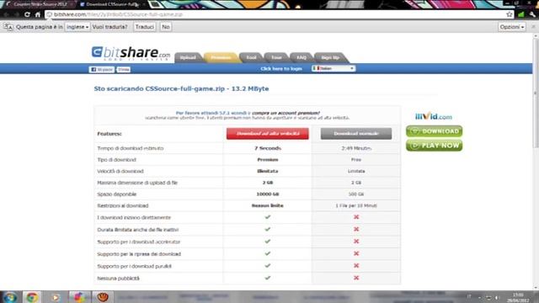Screen dimensions: 539x303
Task: Click the iLivid.com logo
Action: tap(434, 116)
